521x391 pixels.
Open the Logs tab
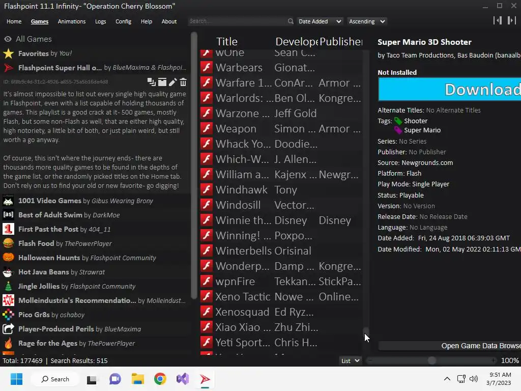pyautogui.click(x=100, y=21)
